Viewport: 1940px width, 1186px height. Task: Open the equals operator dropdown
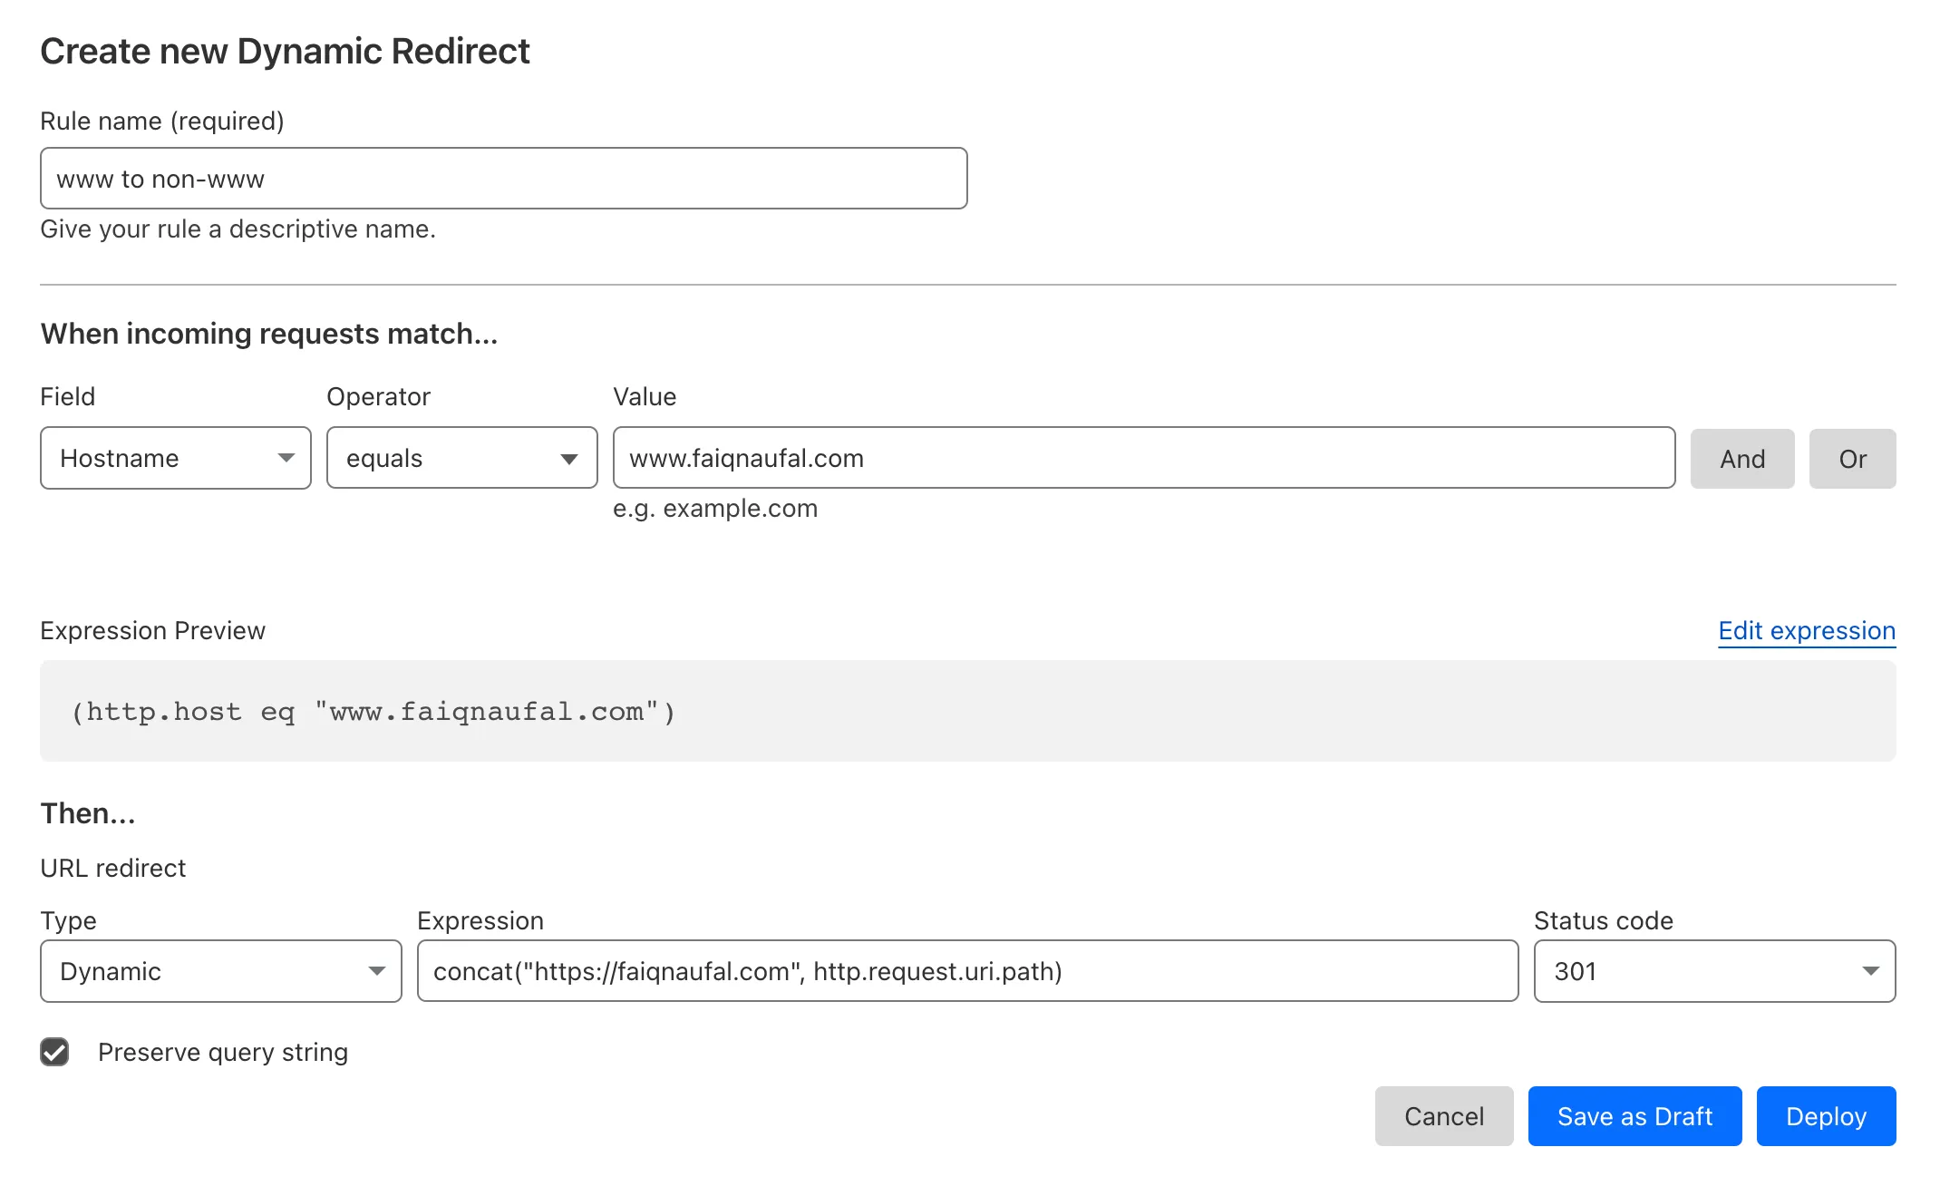point(462,458)
